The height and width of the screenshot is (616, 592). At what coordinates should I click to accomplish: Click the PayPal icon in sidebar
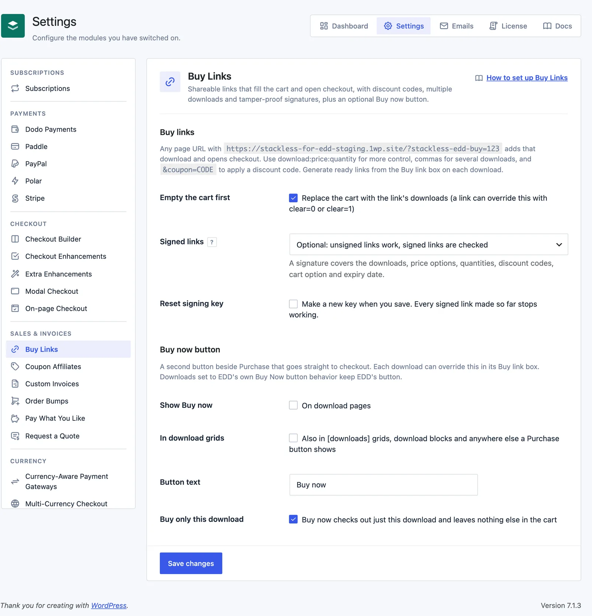[15, 164]
